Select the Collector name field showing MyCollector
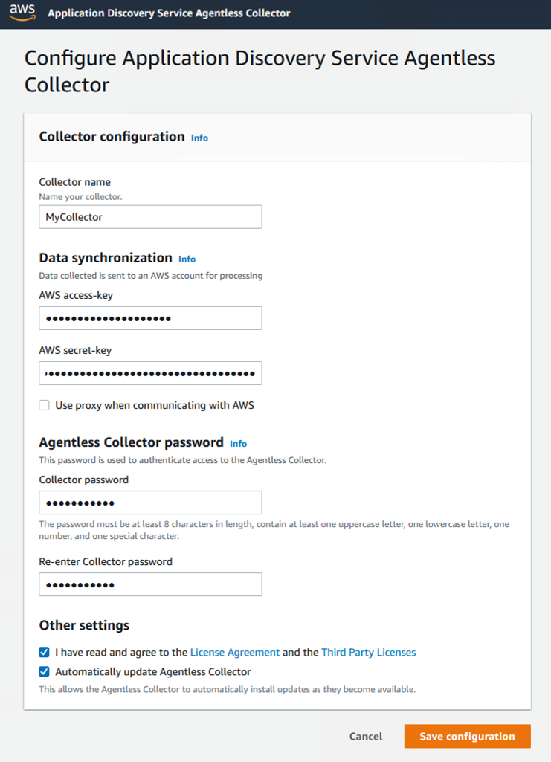The image size is (551, 762). point(150,216)
